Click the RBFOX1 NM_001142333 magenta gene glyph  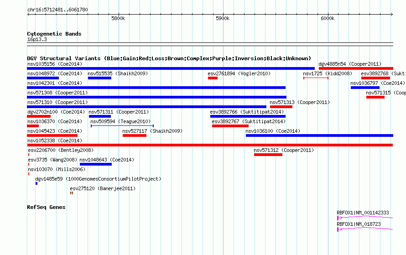365,218
